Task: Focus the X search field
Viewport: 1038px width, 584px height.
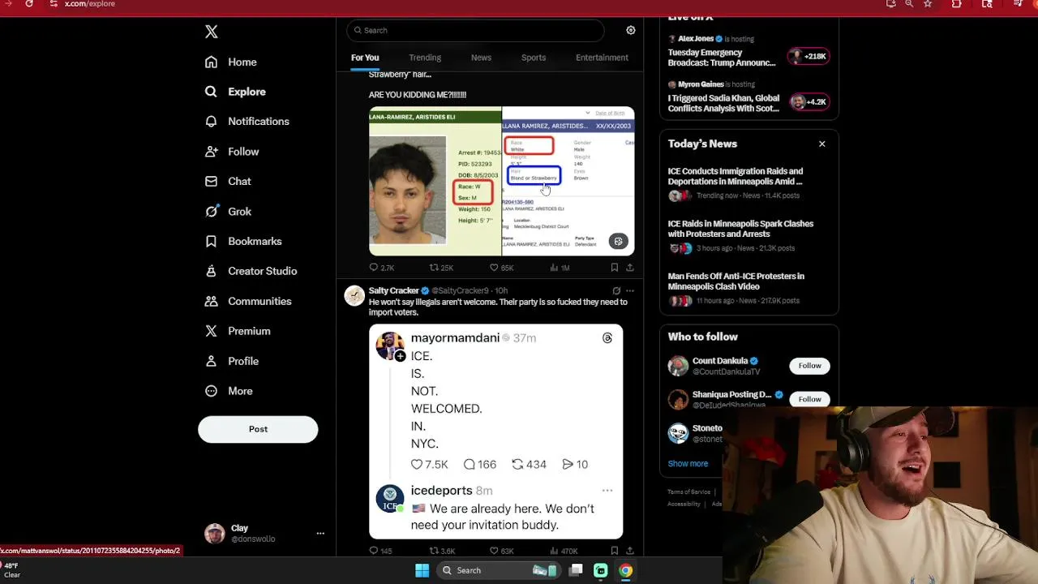Action: pos(475,30)
